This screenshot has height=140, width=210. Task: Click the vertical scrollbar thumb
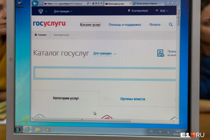pyautogui.click(x=178, y=17)
